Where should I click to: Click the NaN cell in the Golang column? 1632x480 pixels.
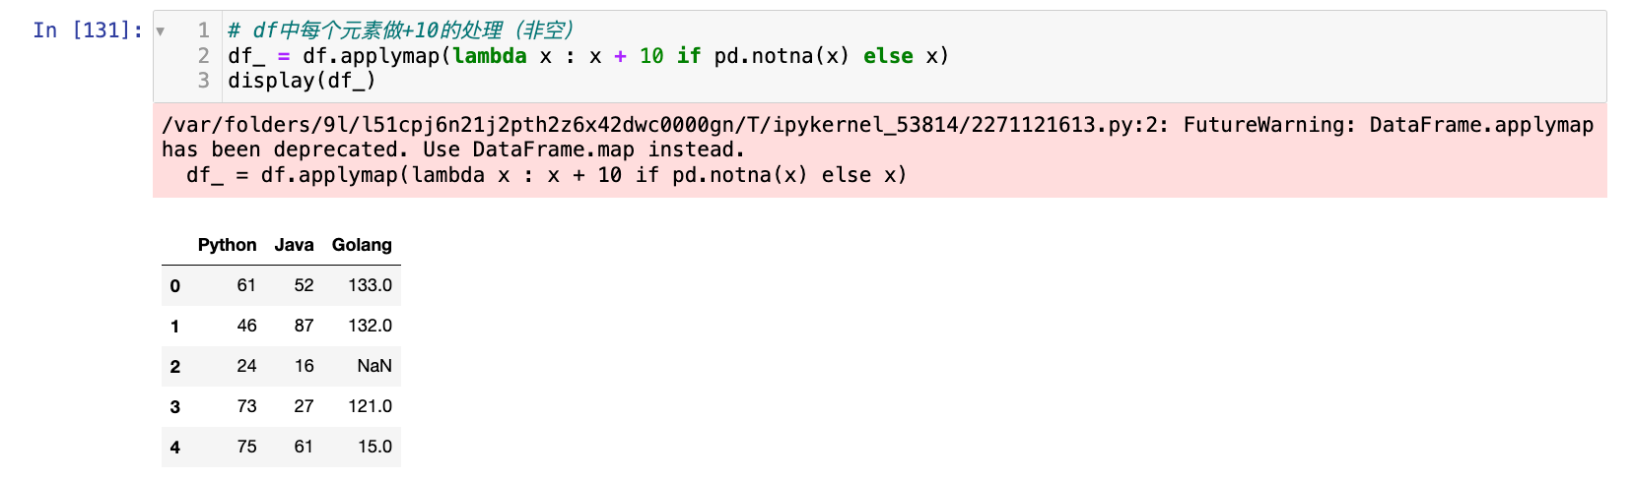374,366
